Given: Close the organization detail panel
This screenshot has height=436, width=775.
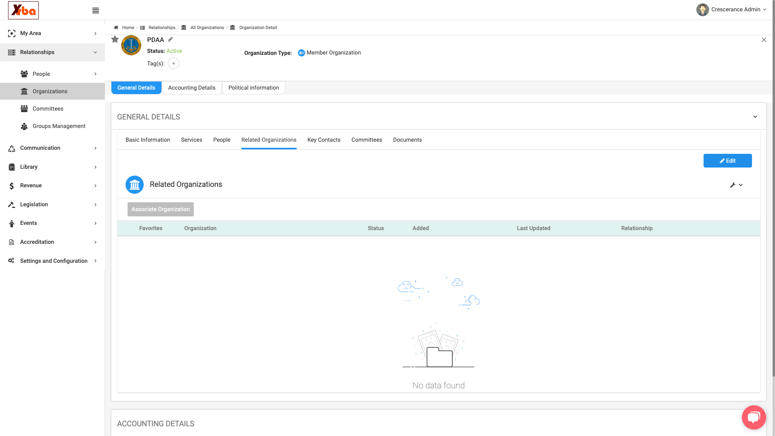Looking at the screenshot, I should tap(764, 40).
